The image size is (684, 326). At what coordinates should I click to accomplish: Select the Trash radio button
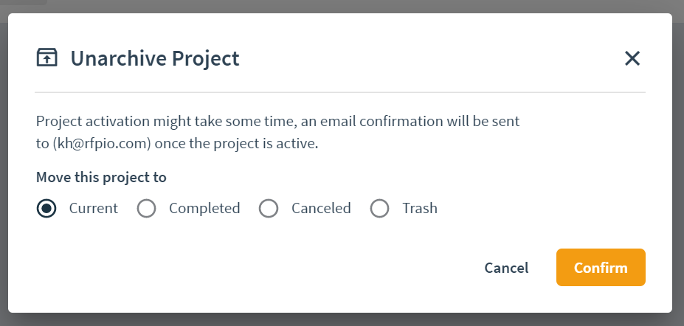coord(379,209)
